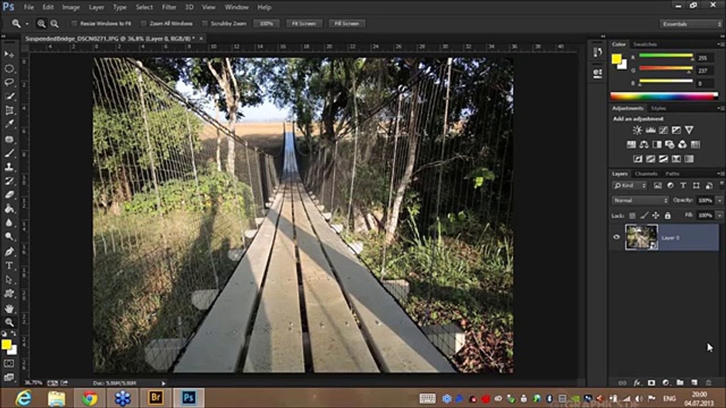Check the Zoom All Windows option
This screenshot has height=408, width=726.
pyautogui.click(x=143, y=24)
